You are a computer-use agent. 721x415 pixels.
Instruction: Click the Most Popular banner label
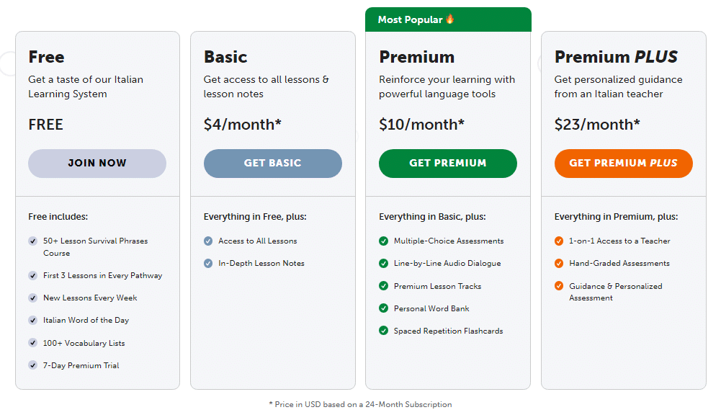[410, 20]
